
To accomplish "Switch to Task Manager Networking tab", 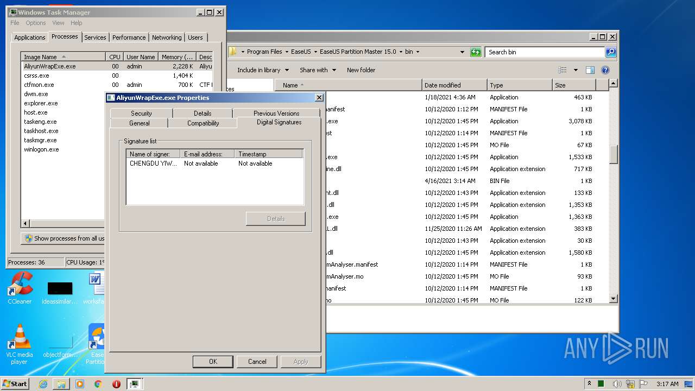I will [x=167, y=37].
